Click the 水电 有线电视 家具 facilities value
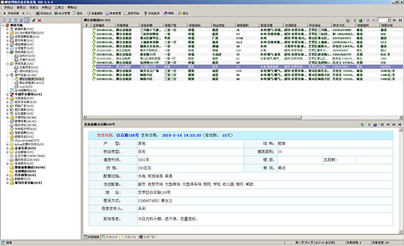This screenshot has height=246, width=404. (x=155, y=176)
